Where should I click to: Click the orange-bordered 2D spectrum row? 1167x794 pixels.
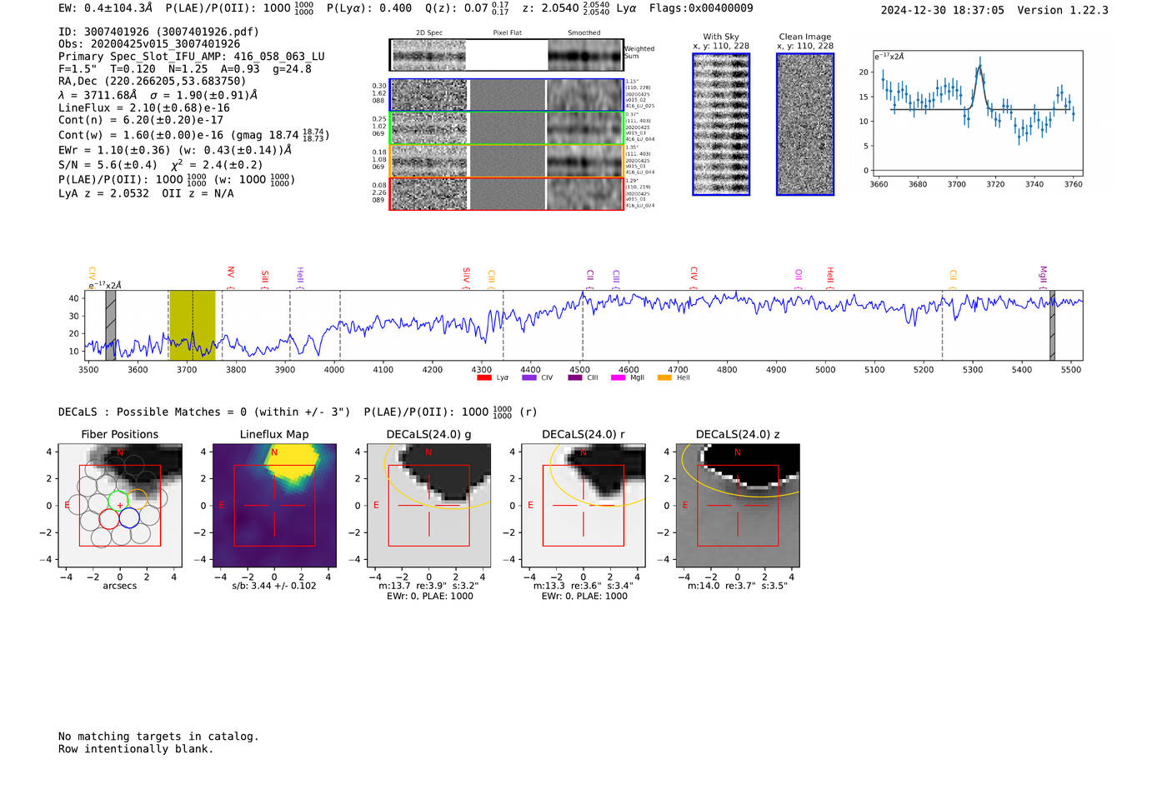[x=506, y=161]
